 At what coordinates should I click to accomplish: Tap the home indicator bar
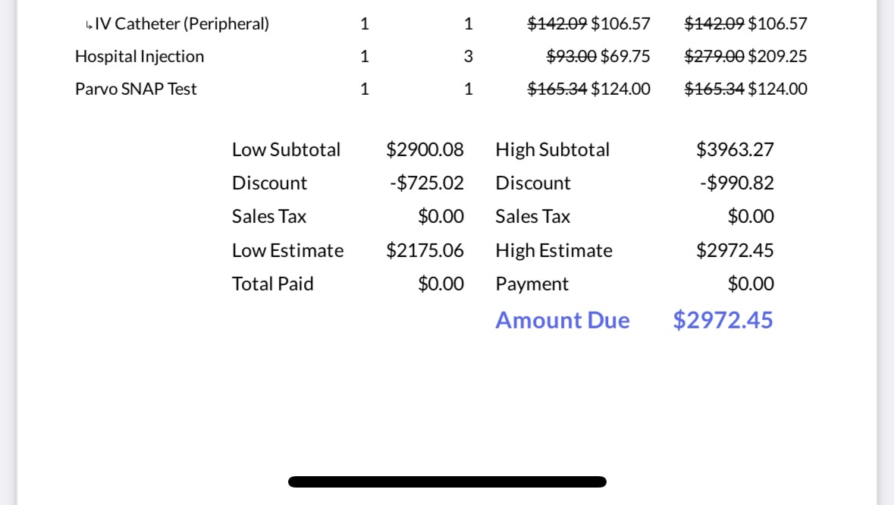[x=447, y=481]
